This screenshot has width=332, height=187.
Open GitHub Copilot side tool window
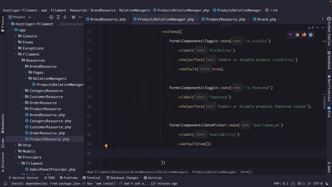[329, 31]
